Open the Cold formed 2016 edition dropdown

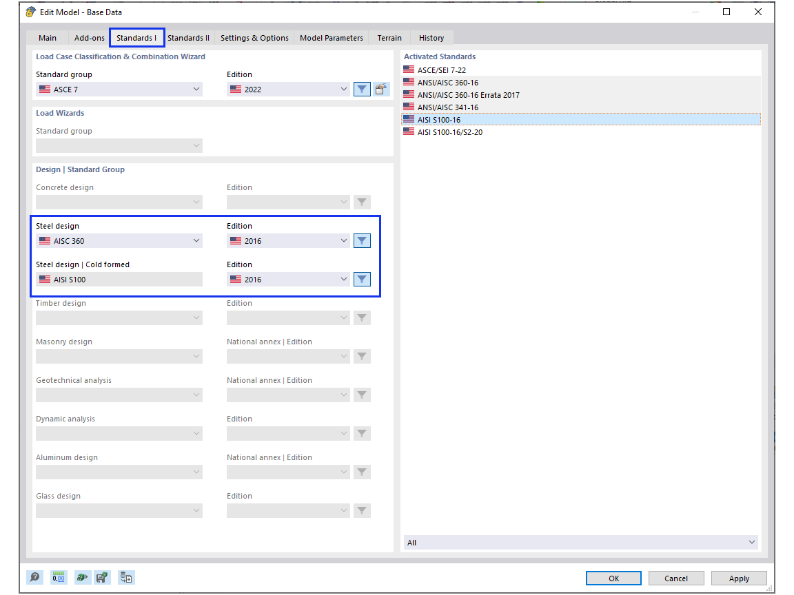click(x=288, y=280)
